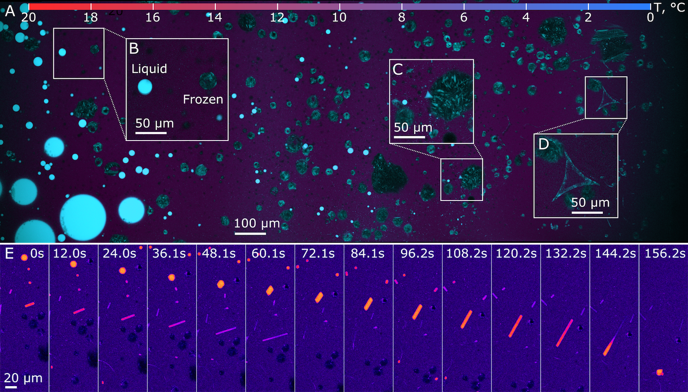Select the 14 tick label on temperature scale
The height and width of the screenshot is (392, 688).
[215, 17]
